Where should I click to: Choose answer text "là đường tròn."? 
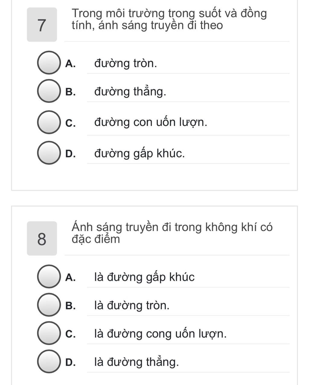[x=132, y=305]
